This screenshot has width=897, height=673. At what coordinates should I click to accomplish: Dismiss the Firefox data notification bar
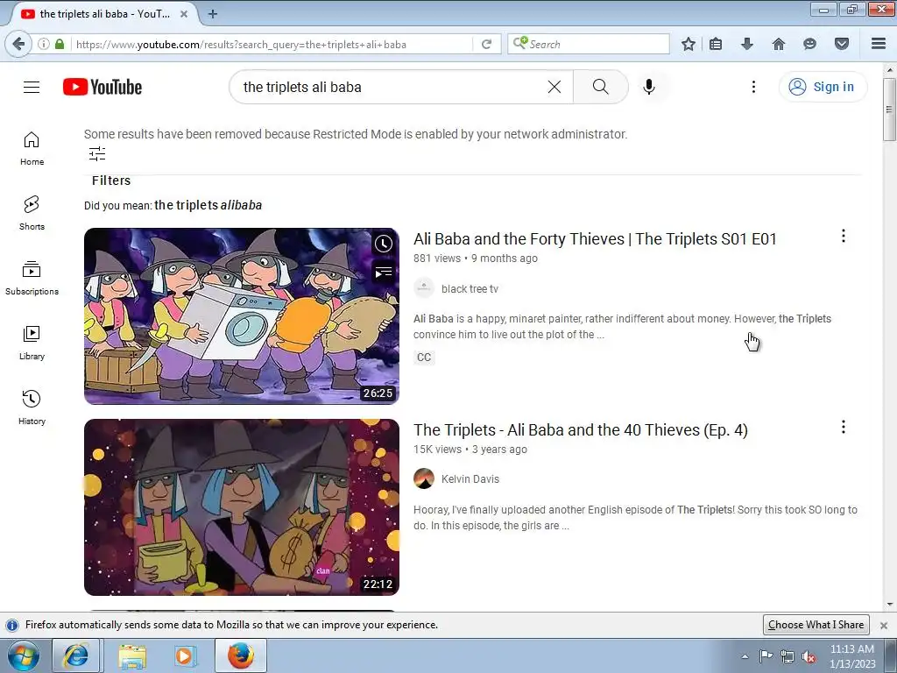point(884,625)
